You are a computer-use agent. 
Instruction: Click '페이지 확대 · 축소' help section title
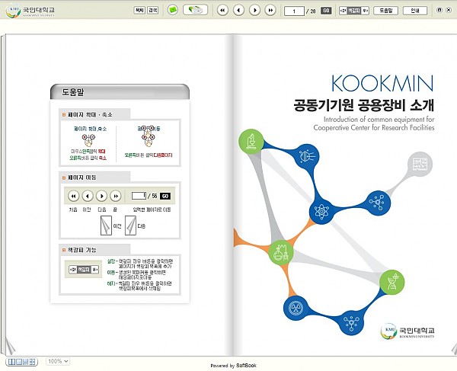[90, 114]
